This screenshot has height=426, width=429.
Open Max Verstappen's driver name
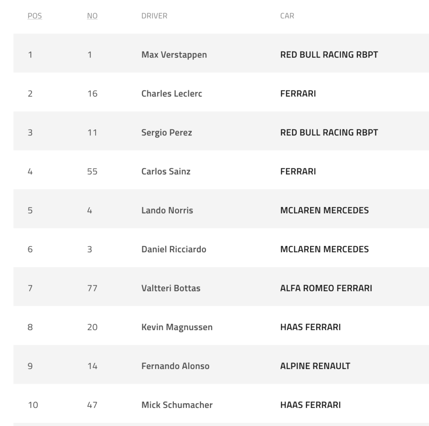coord(174,55)
